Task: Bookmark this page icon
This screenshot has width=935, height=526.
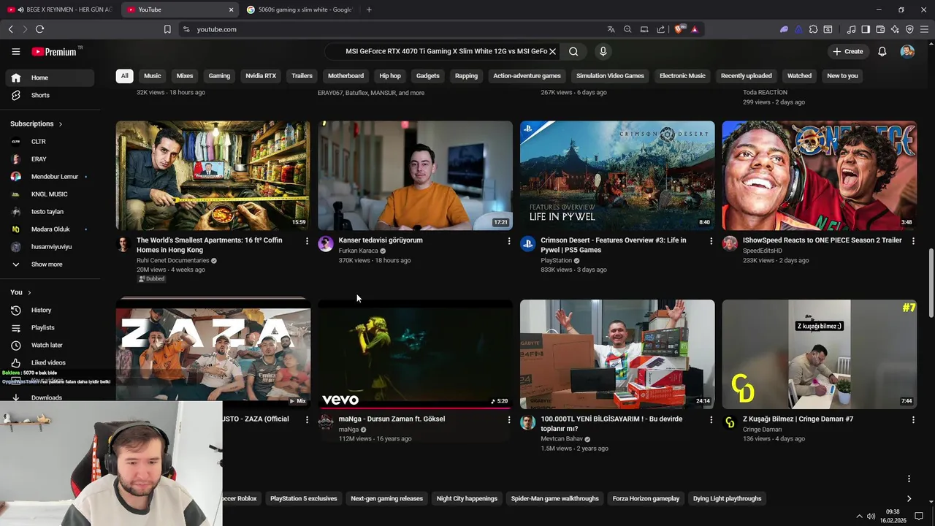Action: (167, 29)
